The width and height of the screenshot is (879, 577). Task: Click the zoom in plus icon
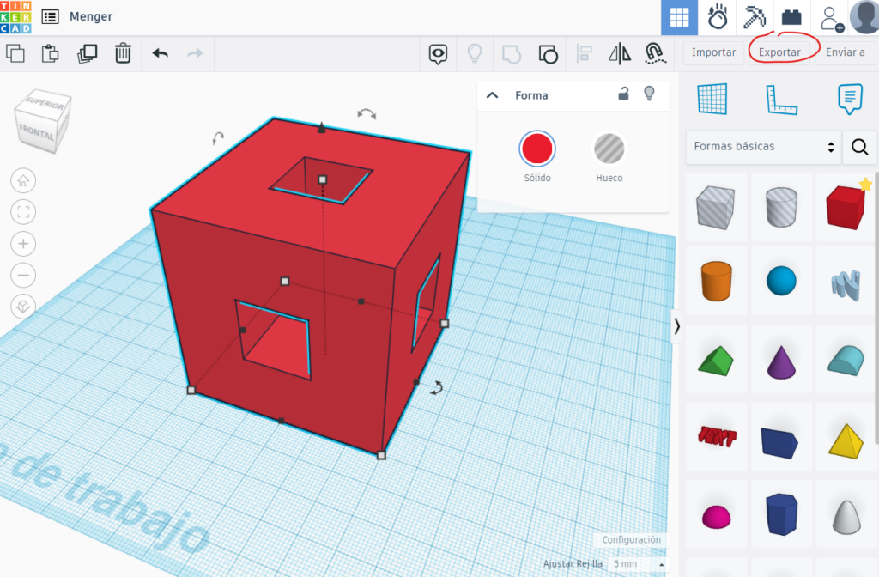pyautogui.click(x=23, y=243)
